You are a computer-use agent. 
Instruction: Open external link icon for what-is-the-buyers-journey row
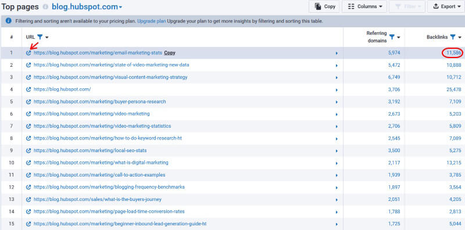pyautogui.click(x=28, y=199)
